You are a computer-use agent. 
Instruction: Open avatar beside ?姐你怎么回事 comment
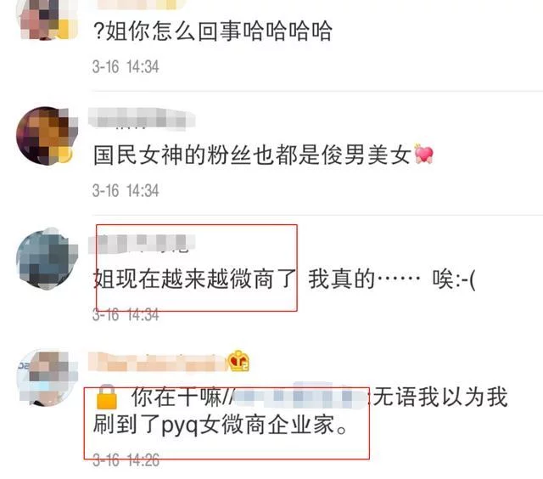click(x=48, y=19)
